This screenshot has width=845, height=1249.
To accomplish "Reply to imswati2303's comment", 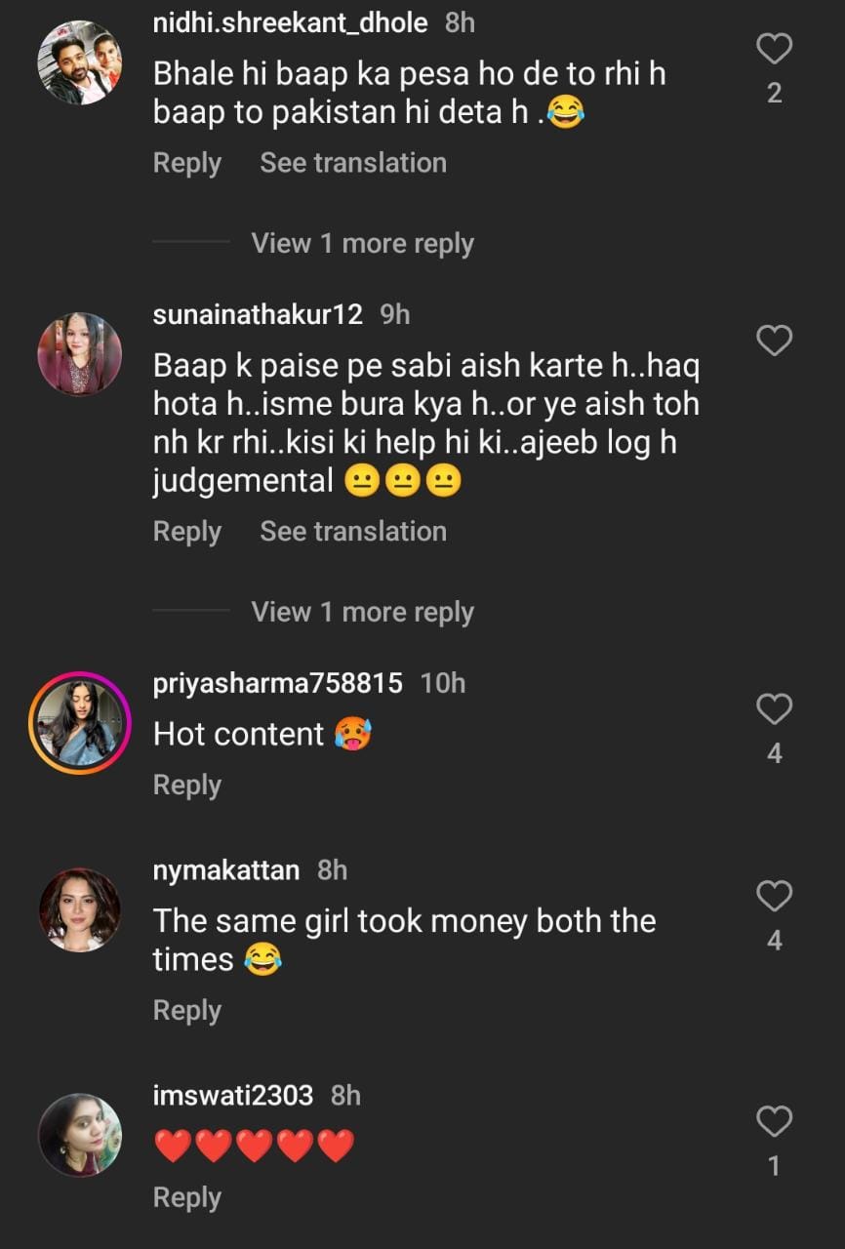I will click(x=187, y=1198).
